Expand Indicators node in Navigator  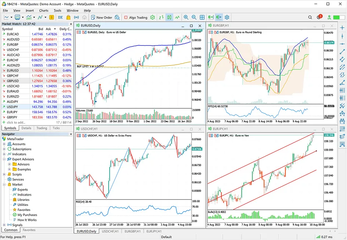click(4, 154)
